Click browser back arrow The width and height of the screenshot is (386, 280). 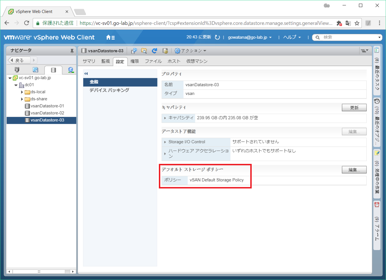(7, 23)
